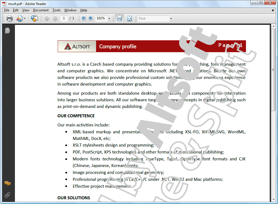
Task: Click 'Our main activities include:' text
Action: [x=83, y=125]
